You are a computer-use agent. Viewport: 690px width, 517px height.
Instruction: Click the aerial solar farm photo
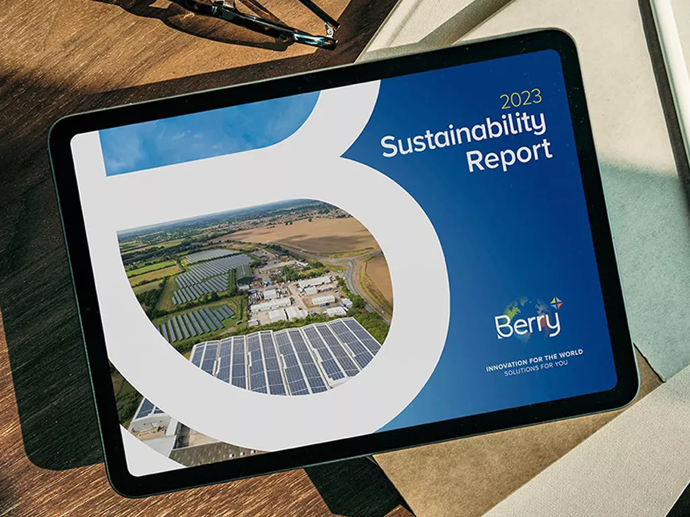pyautogui.click(x=255, y=297)
